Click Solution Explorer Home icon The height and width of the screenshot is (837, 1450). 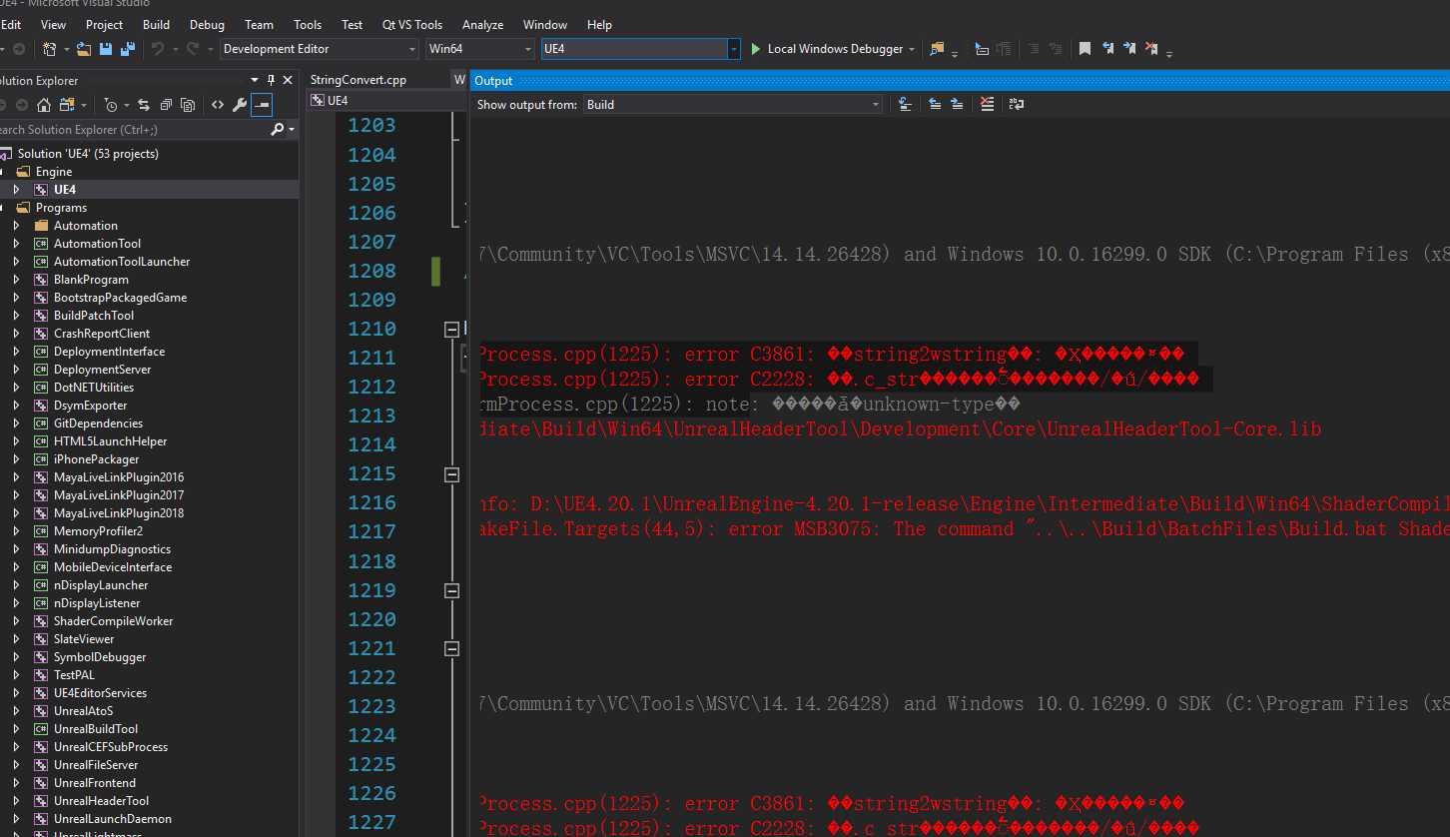point(42,105)
